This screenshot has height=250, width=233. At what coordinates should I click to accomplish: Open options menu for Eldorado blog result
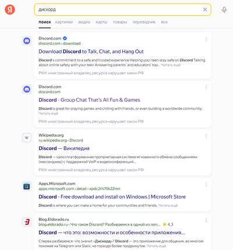click(x=206, y=220)
